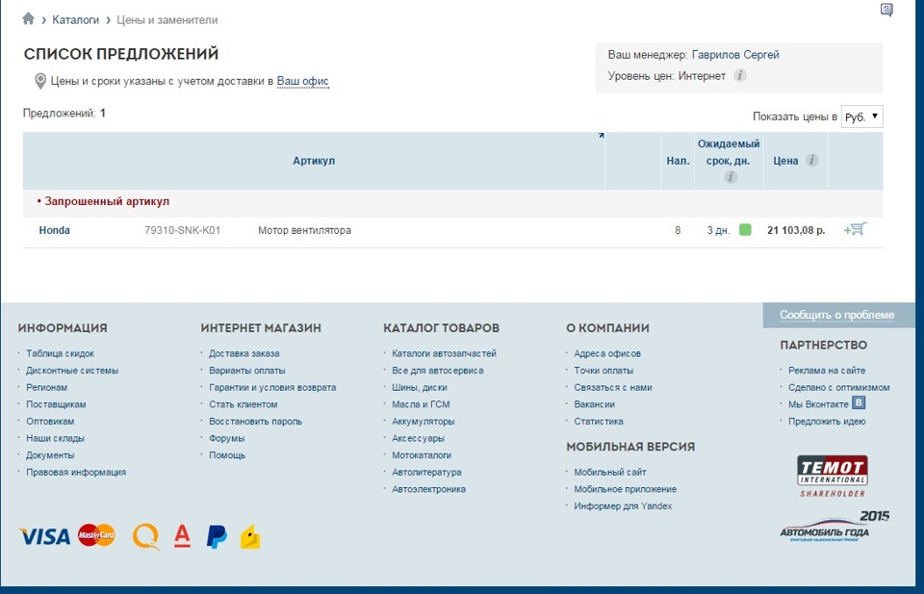Open Форумы link
The height and width of the screenshot is (594, 924).
(226, 438)
